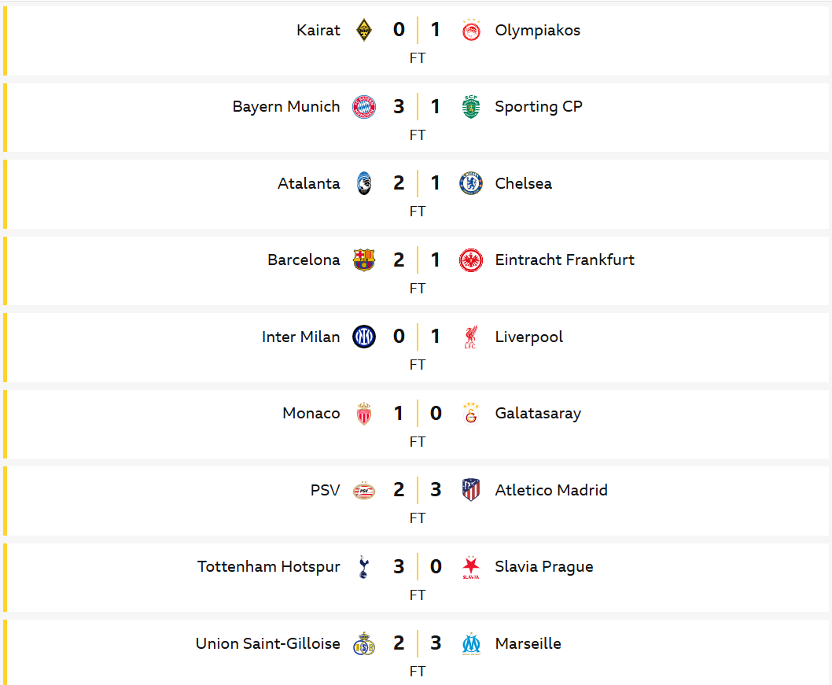Click the Atletico Madrid crest
Screen dimensions: 832x685
[x=471, y=490]
